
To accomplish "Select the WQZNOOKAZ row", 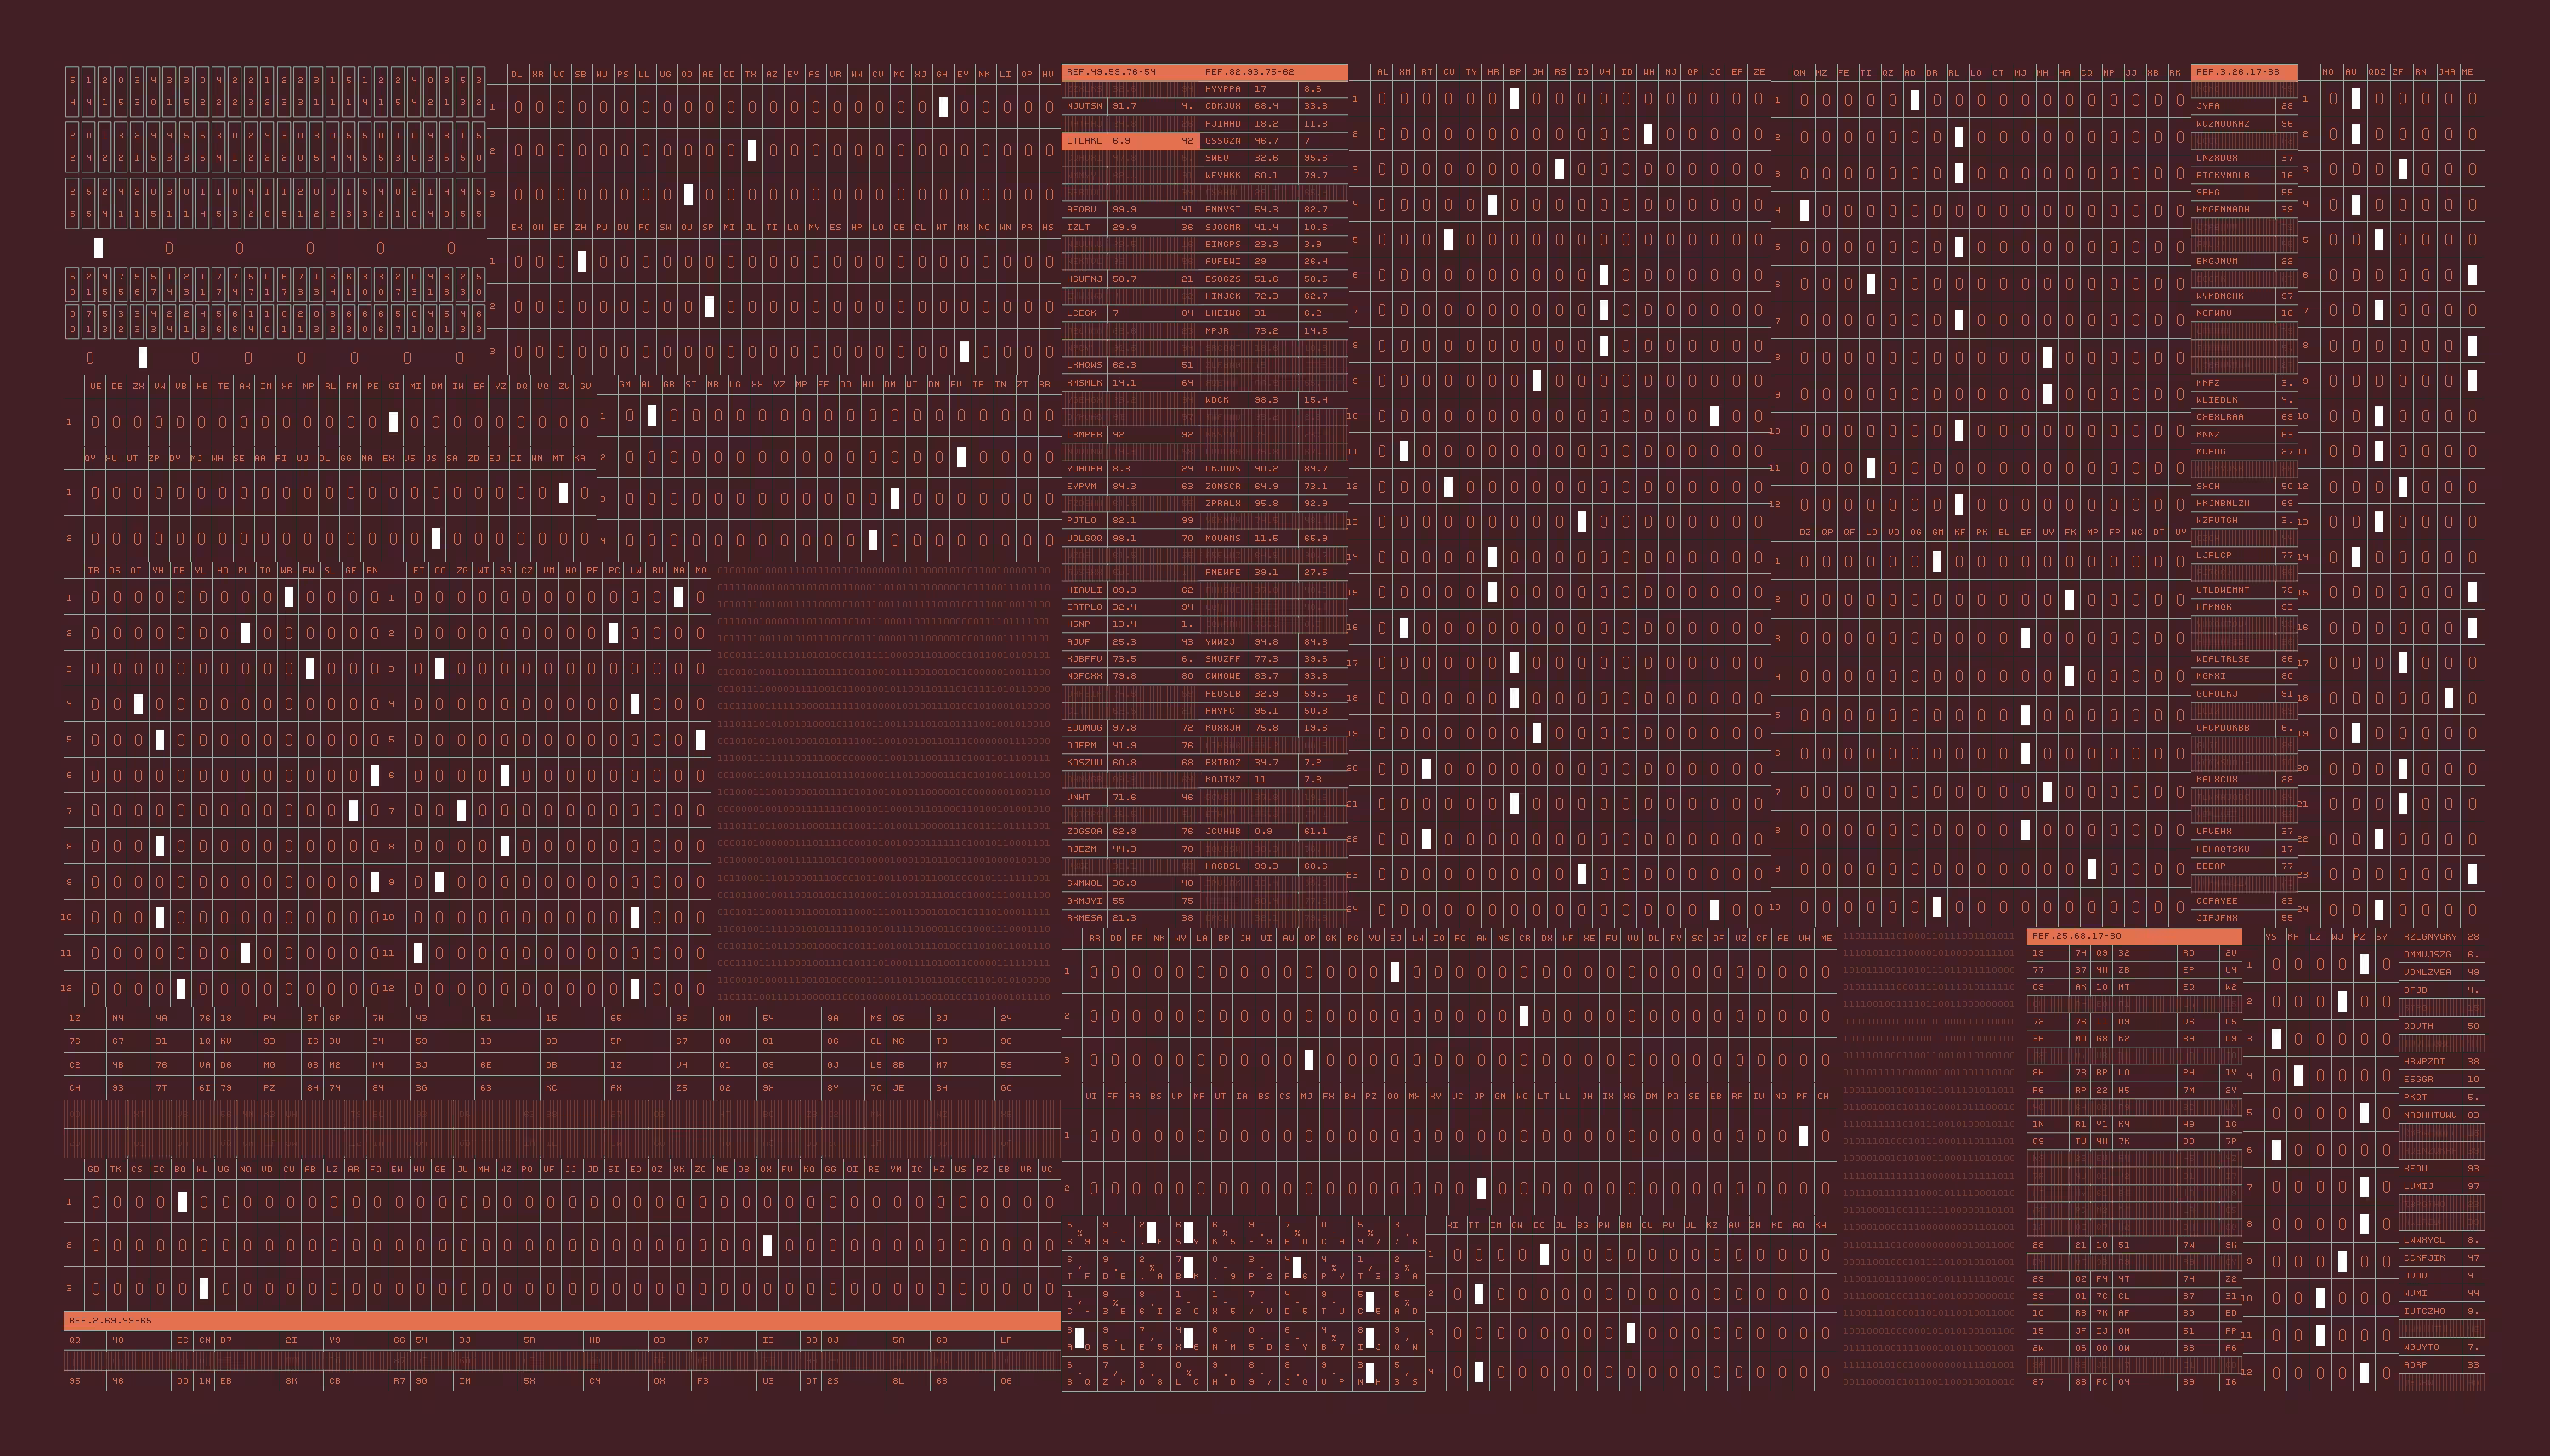I will (2244, 124).
